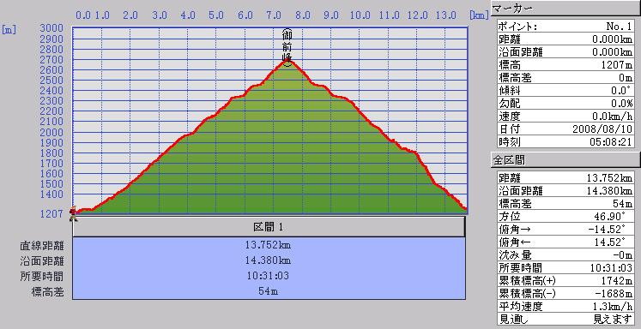Select the 御前峰 summit marker label
The height and width of the screenshot is (329, 641).
pyautogui.click(x=287, y=47)
